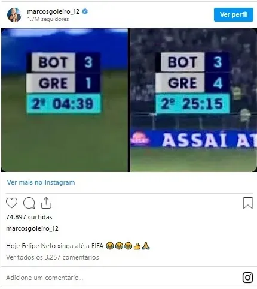Screen dimensions: 257x289
Task: Like the post with the heart icon
Action: pos(11,203)
